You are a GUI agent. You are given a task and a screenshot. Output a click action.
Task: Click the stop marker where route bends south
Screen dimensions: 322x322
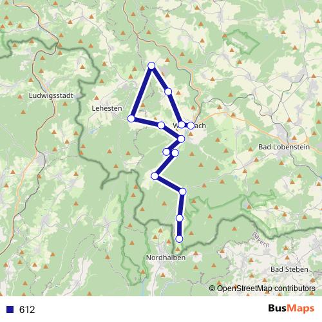click(182, 191)
